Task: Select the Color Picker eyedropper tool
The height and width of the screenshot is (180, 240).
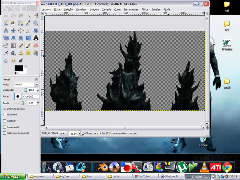Action: [28, 23]
